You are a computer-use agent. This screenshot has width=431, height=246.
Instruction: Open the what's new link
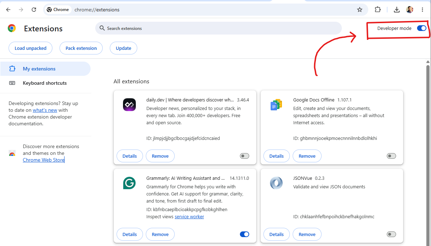tap(45, 110)
